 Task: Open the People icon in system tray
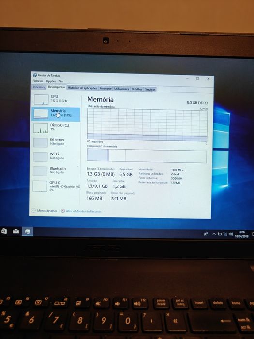click(206, 234)
